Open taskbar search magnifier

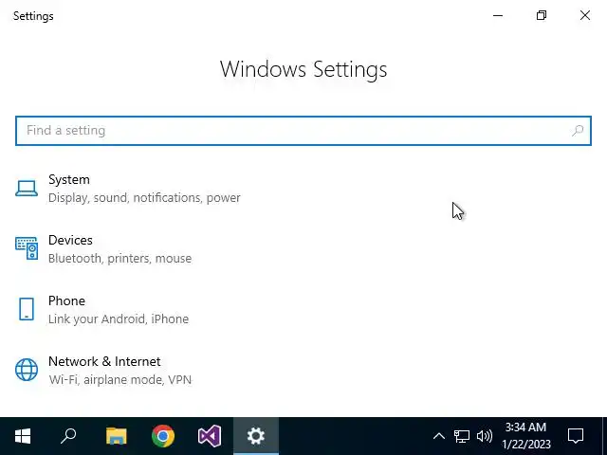pyautogui.click(x=68, y=436)
